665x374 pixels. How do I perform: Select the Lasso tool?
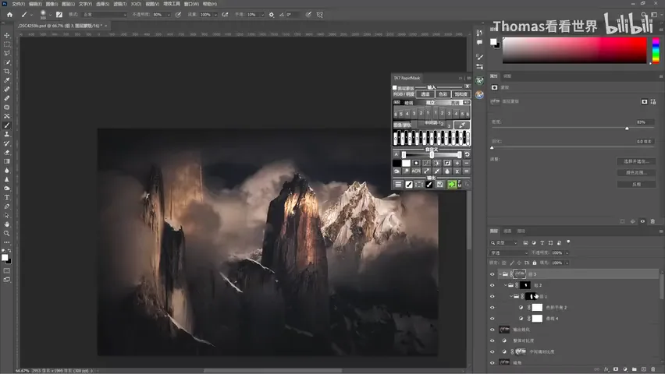coord(7,53)
